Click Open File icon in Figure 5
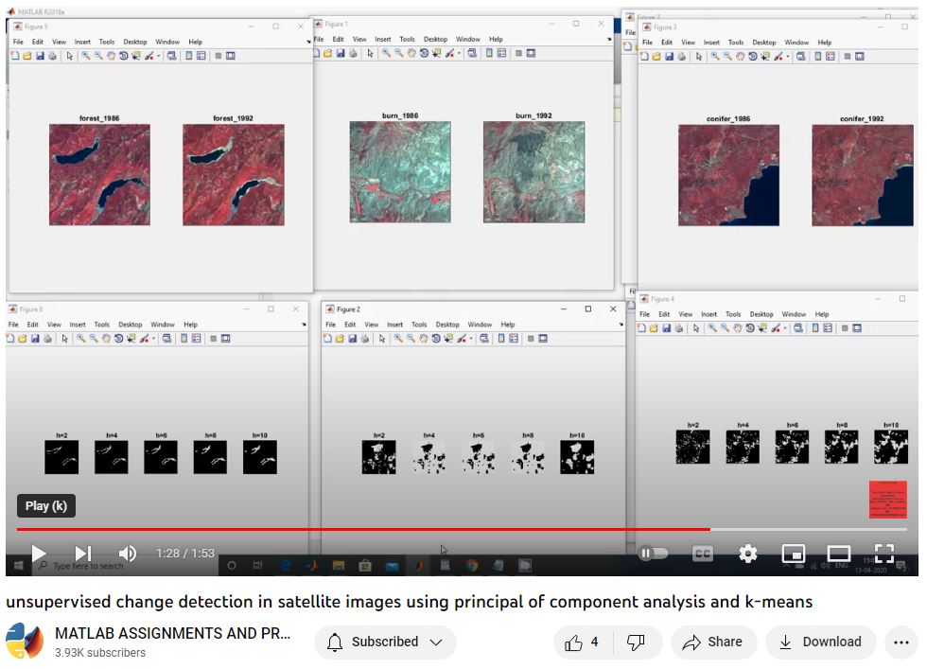927x669 pixels. pyautogui.click(x=27, y=56)
